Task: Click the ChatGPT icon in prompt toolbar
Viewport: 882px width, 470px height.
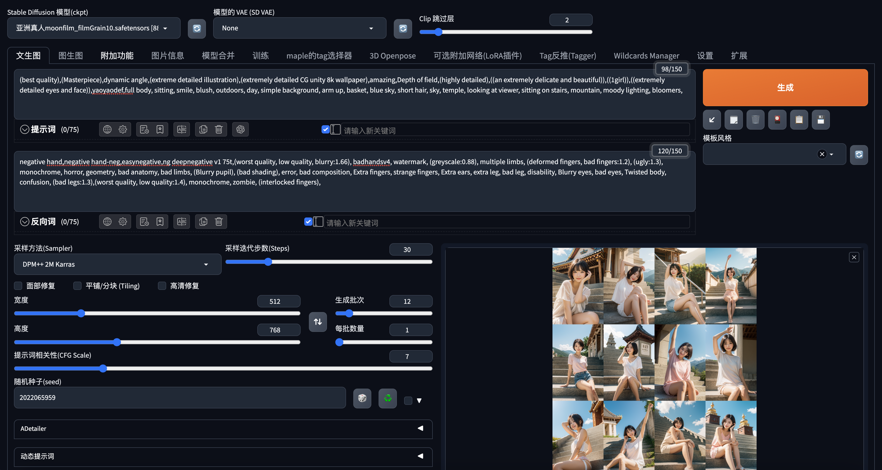Action: point(240,129)
